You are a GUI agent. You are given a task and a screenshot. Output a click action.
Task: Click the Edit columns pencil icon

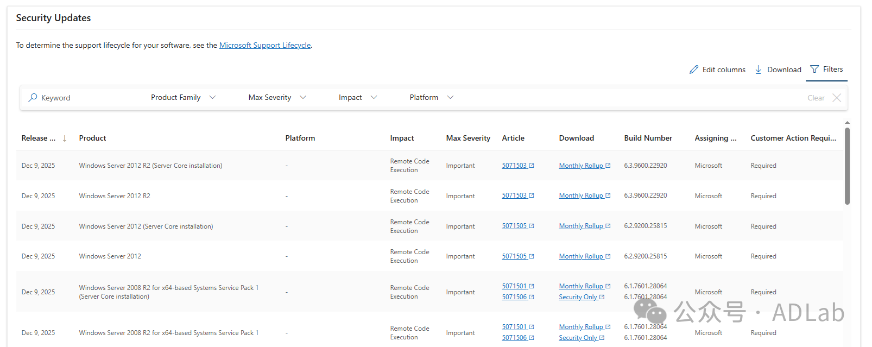pyautogui.click(x=693, y=70)
